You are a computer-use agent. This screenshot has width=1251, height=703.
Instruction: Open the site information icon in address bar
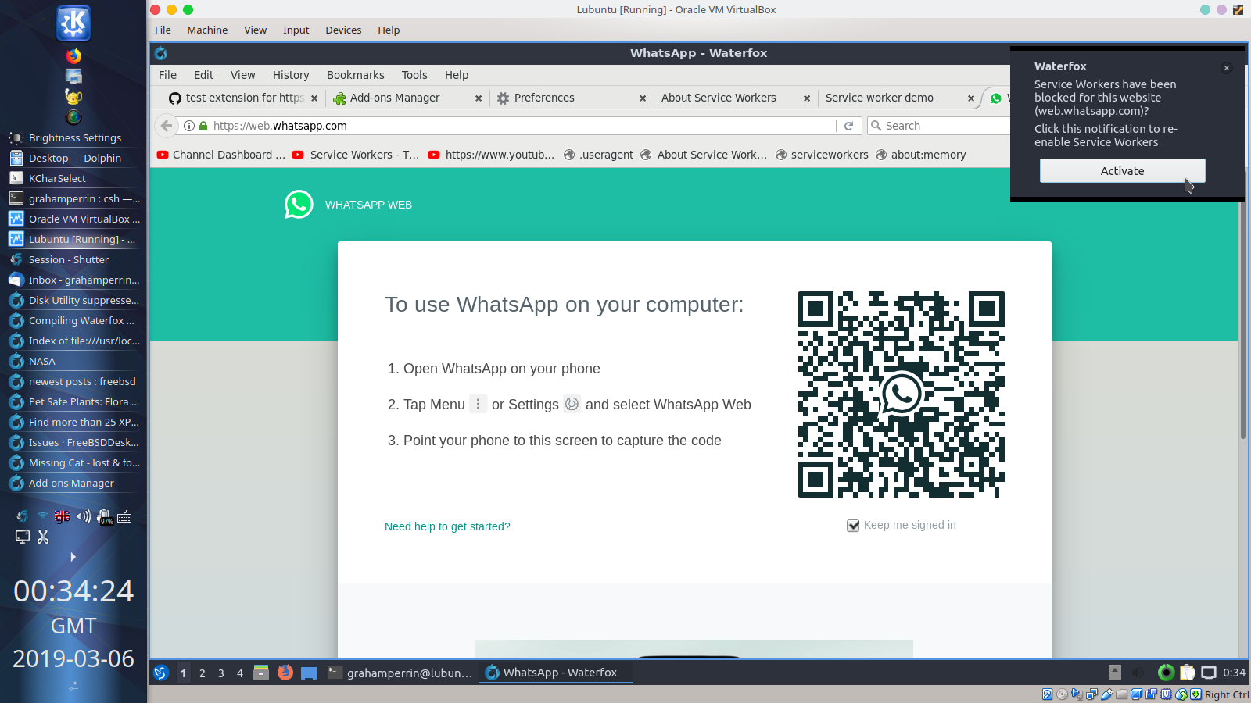pos(189,126)
